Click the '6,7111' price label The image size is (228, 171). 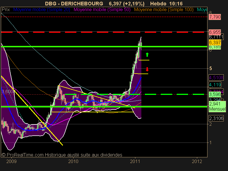click(x=216, y=37)
